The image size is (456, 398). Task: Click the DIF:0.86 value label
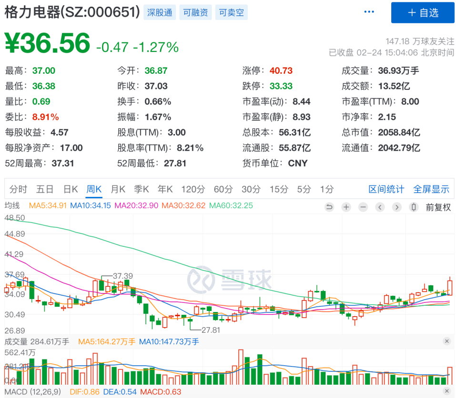[x=85, y=392]
